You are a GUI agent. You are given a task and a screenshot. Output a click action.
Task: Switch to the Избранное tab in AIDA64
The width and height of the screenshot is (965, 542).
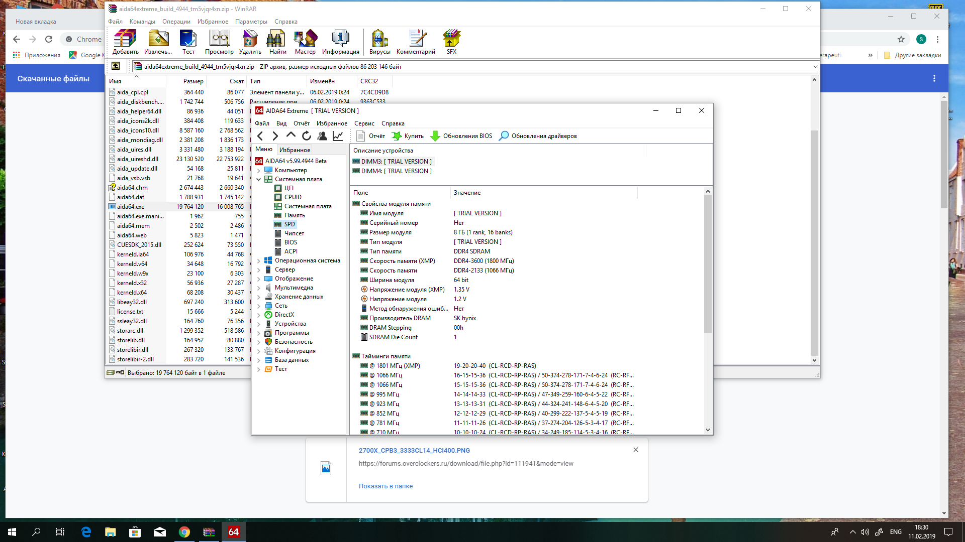tap(295, 150)
